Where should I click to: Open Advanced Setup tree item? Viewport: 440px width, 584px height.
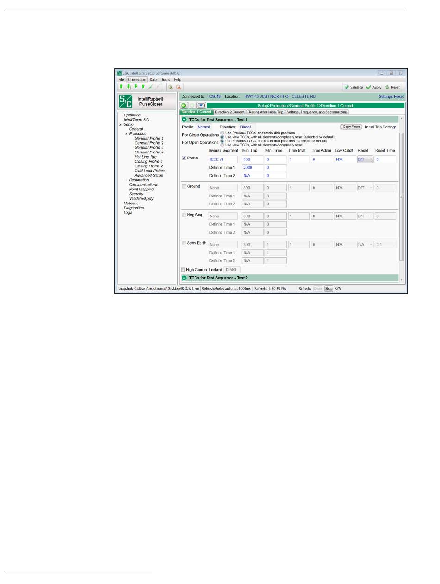pos(149,175)
